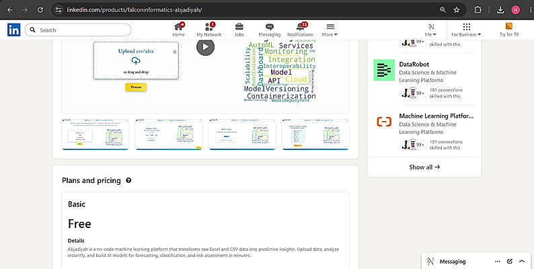Open browser extensions puzzle icon
534x269 pixels.
pyautogui.click(x=478, y=10)
